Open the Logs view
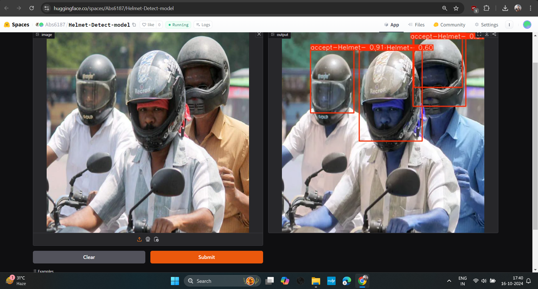Viewport: 538px width, 289px height. pyautogui.click(x=203, y=24)
